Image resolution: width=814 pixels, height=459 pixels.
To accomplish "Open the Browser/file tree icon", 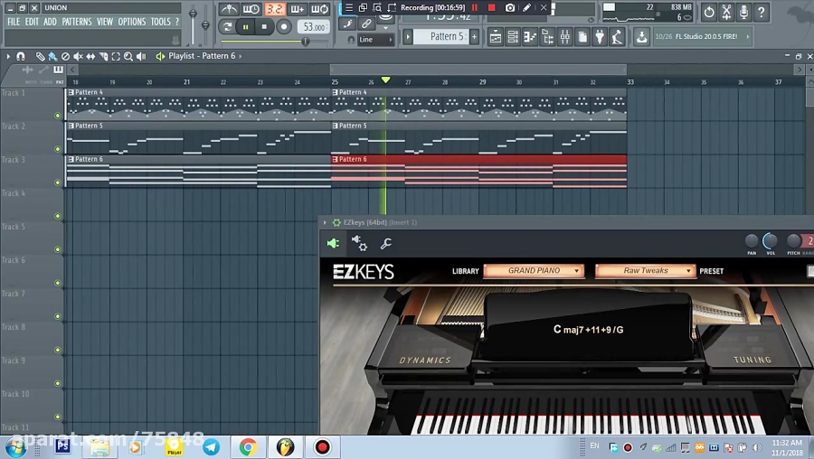I will tap(547, 37).
